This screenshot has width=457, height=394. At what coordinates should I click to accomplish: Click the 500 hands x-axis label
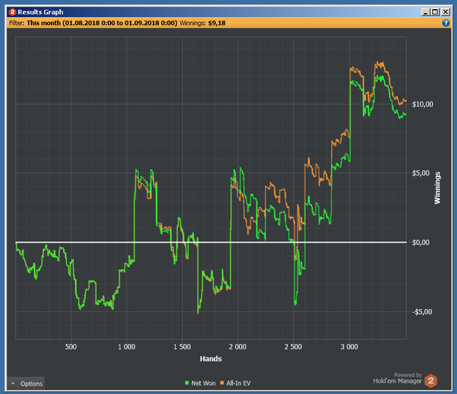[x=71, y=347]
